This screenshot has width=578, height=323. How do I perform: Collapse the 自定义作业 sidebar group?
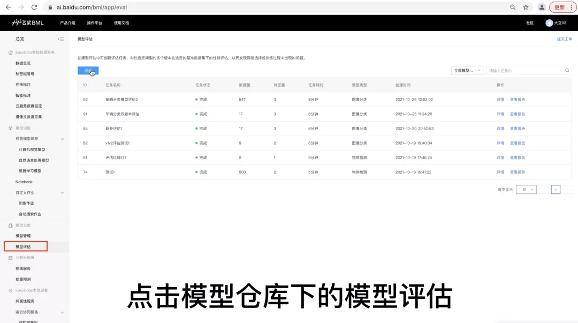(62, 193)
